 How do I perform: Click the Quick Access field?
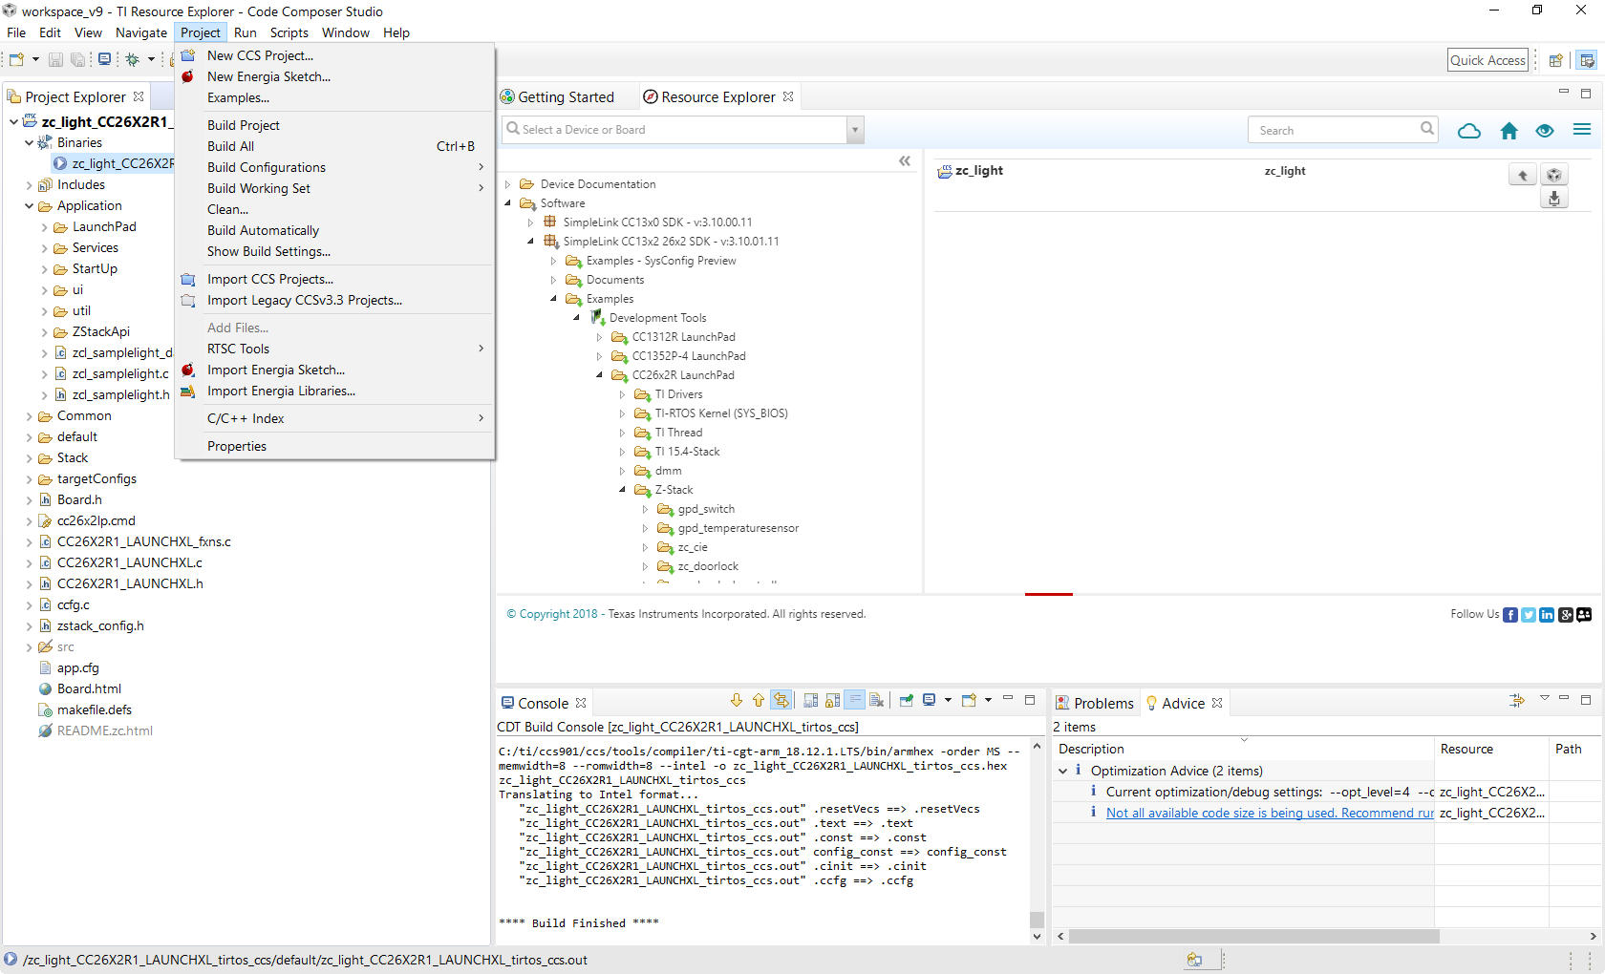1487,60
